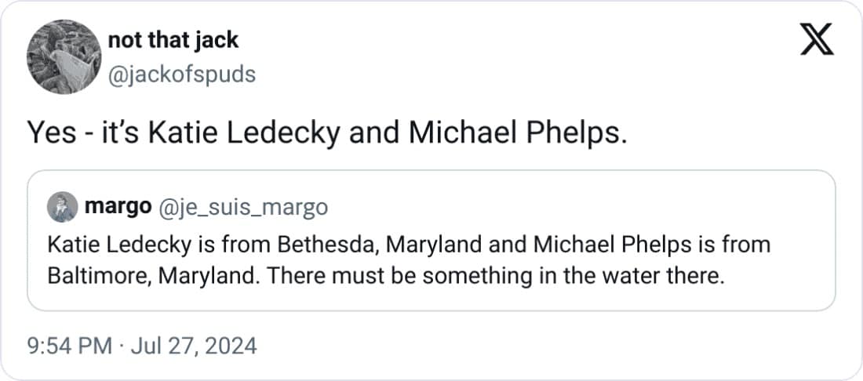Open not that jack's profile picture

point(60,58)
